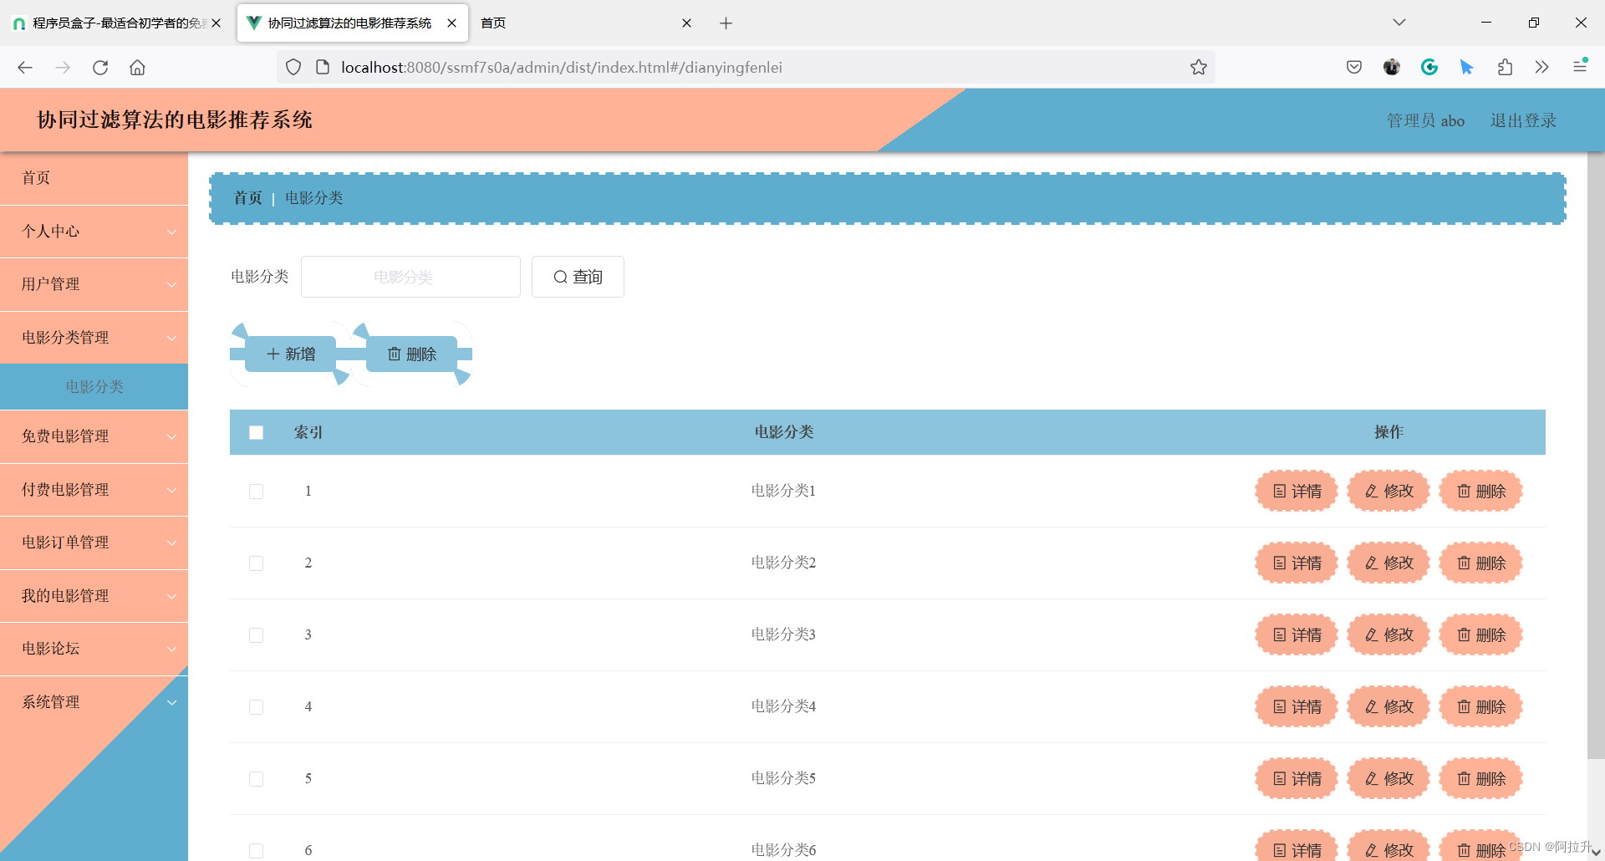
Task: Switch to the 程序员盒子 browser tab
Action: tap(117, 23)
